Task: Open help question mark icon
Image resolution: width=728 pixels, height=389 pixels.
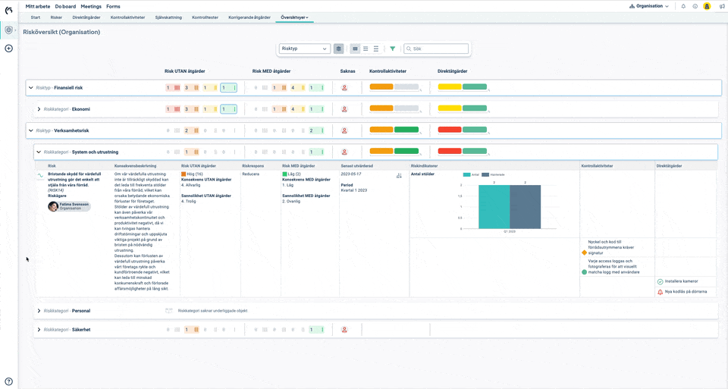Action: point(9,381)
